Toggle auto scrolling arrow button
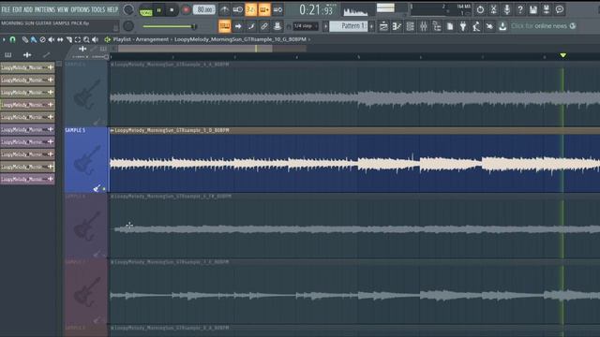This screenshot has height=337, width=600. point(238,26)
